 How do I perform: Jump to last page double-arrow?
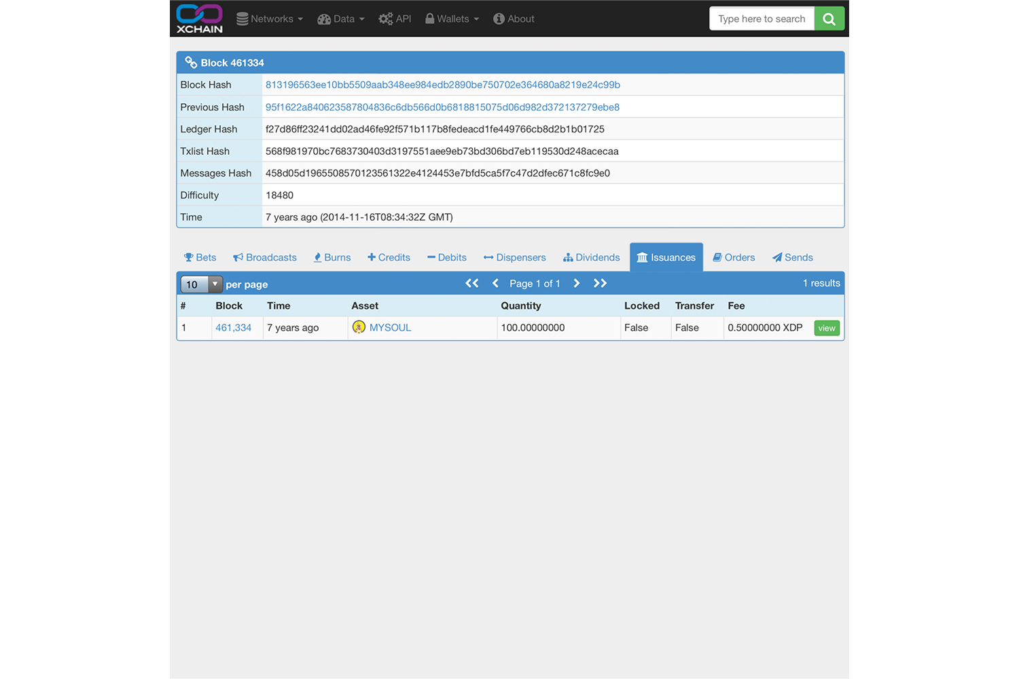click(600, 283)
